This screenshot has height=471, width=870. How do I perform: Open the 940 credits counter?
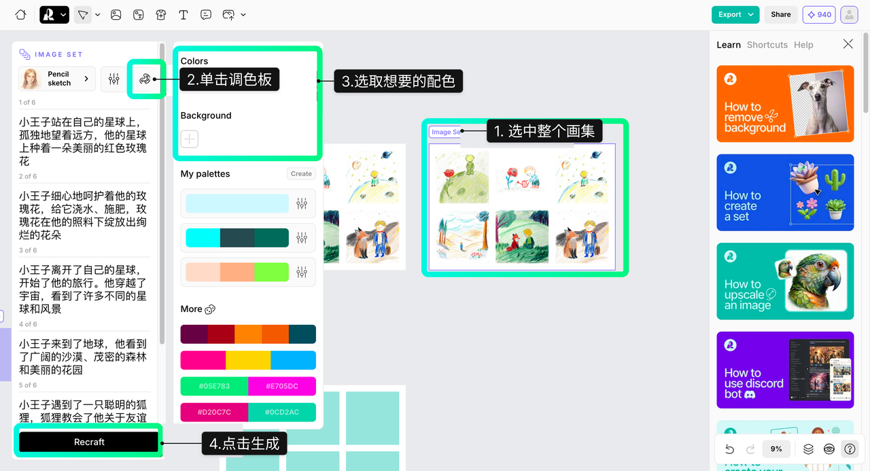click(x=819, y=14)
